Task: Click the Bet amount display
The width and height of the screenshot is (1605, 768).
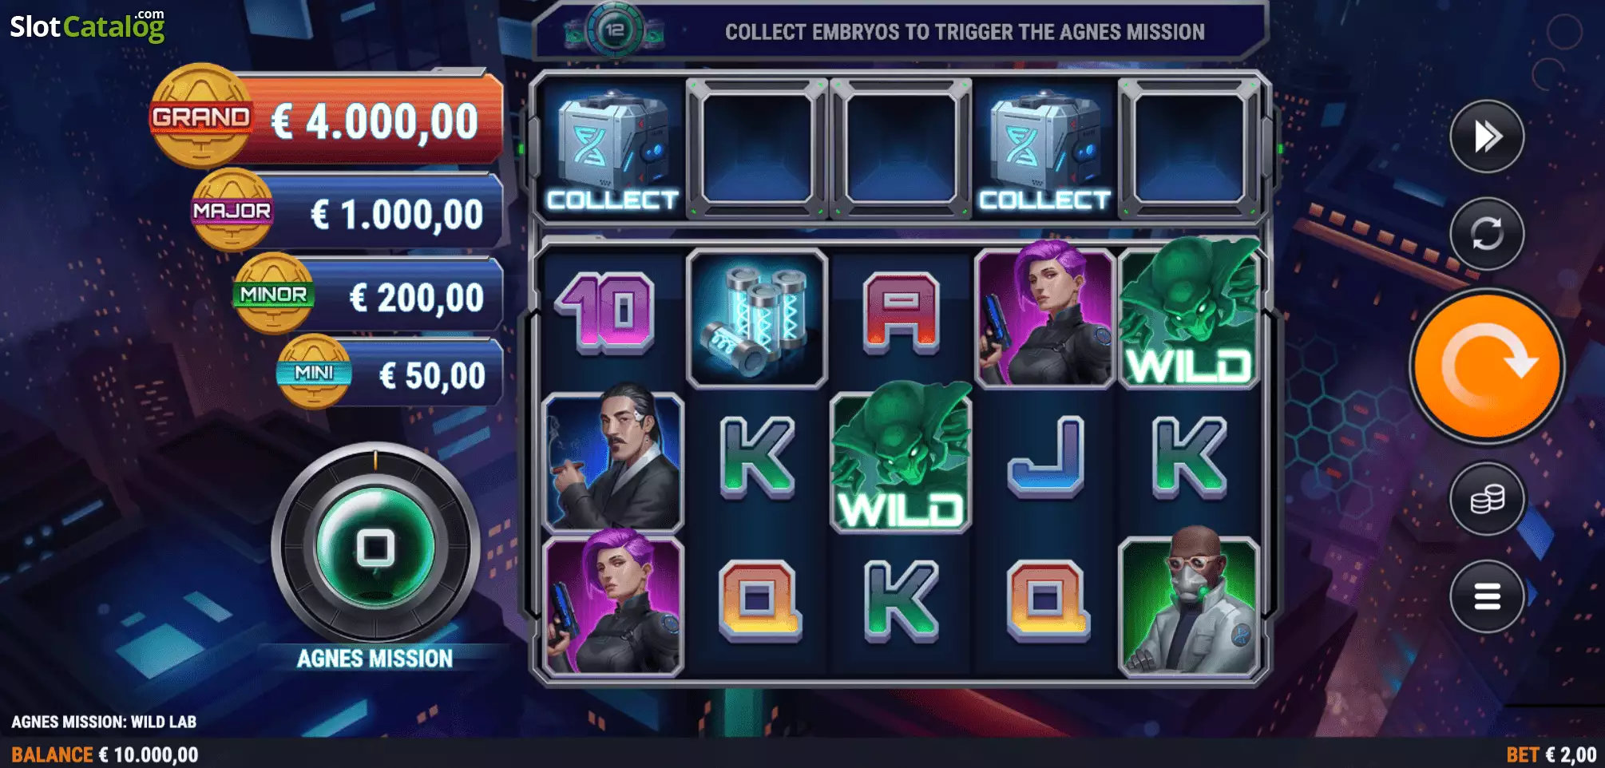Action: click(1551, 754)
